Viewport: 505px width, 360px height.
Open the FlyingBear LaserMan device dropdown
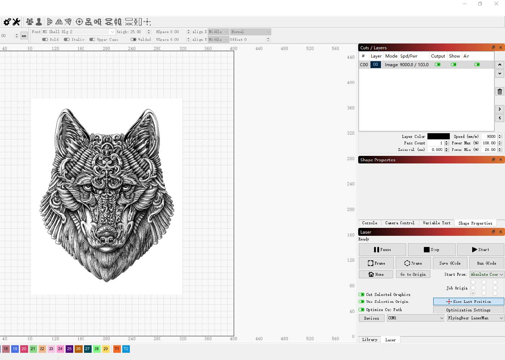click(x=475, y=318)
